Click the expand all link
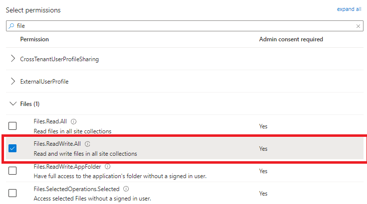The image size is (367, 204). pyautogui.click(x=349, y=9)
